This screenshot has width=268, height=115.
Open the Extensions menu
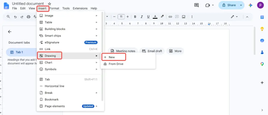tap(80, 8)
